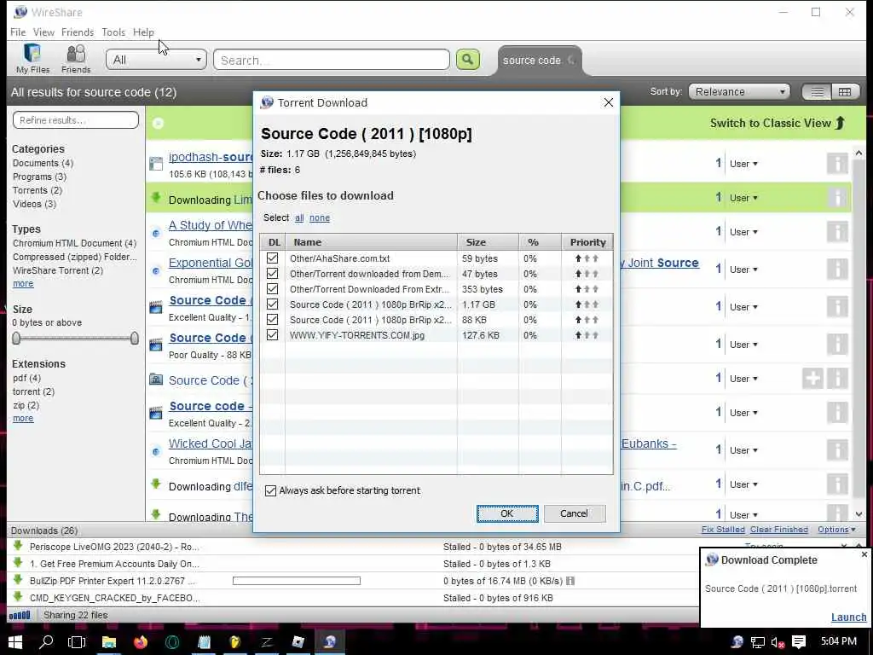Click OK in Torrent Download dialog
Screen dimensions: 873x655
coord(507,513)
